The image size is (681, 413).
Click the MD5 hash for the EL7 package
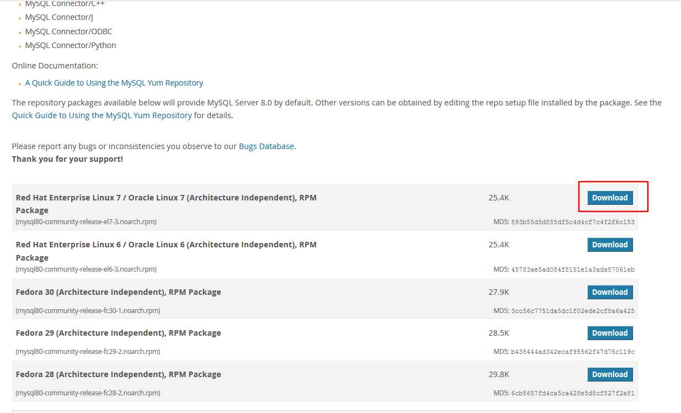tap(573, 222)
